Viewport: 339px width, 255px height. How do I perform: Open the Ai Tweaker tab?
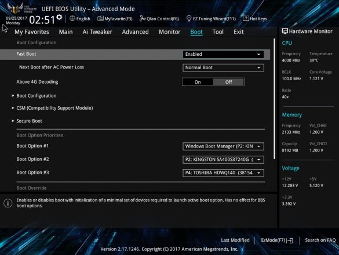click(97, 32)
